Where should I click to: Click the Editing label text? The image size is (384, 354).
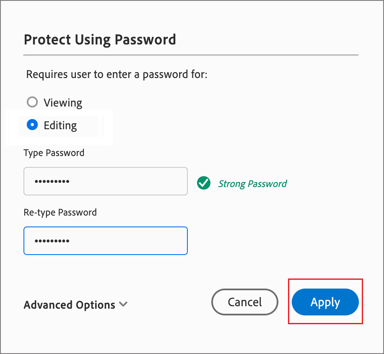(60, 125)
